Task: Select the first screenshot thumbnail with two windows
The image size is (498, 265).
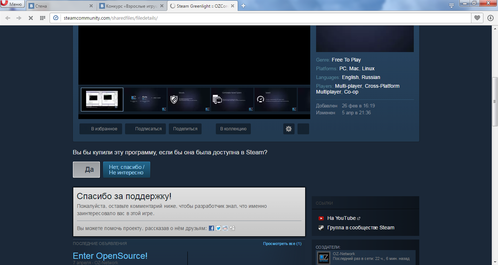Action: [102, 99]
